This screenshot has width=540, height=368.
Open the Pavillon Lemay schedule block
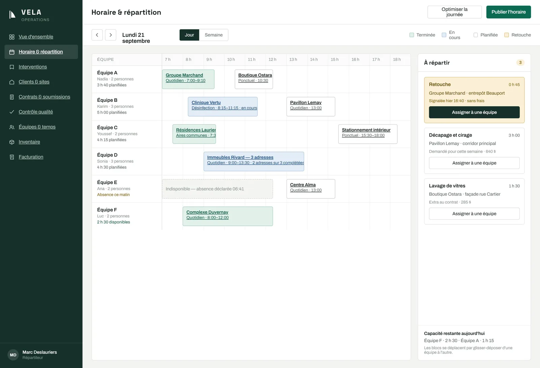[x=311, y=106]
